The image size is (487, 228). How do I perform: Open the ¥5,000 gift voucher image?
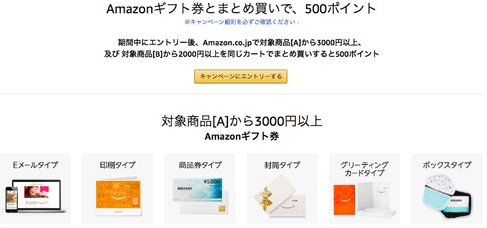click(200, 196)
